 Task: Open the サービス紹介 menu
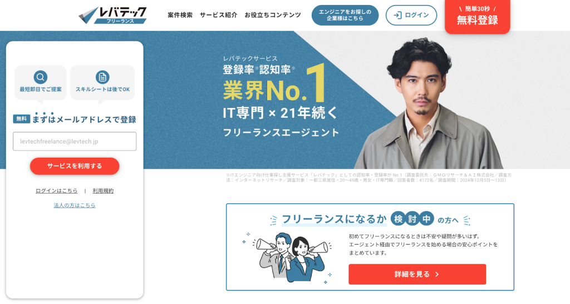pos(218,15)
